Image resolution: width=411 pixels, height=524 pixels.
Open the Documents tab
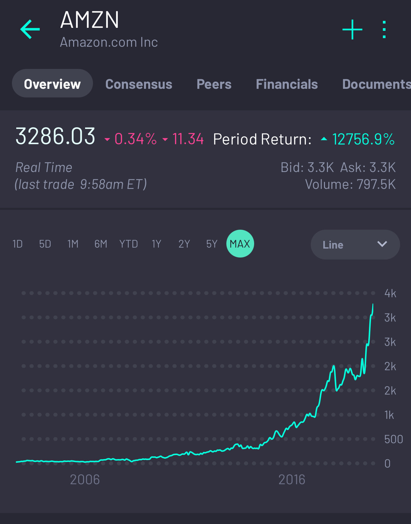[377, 84]
